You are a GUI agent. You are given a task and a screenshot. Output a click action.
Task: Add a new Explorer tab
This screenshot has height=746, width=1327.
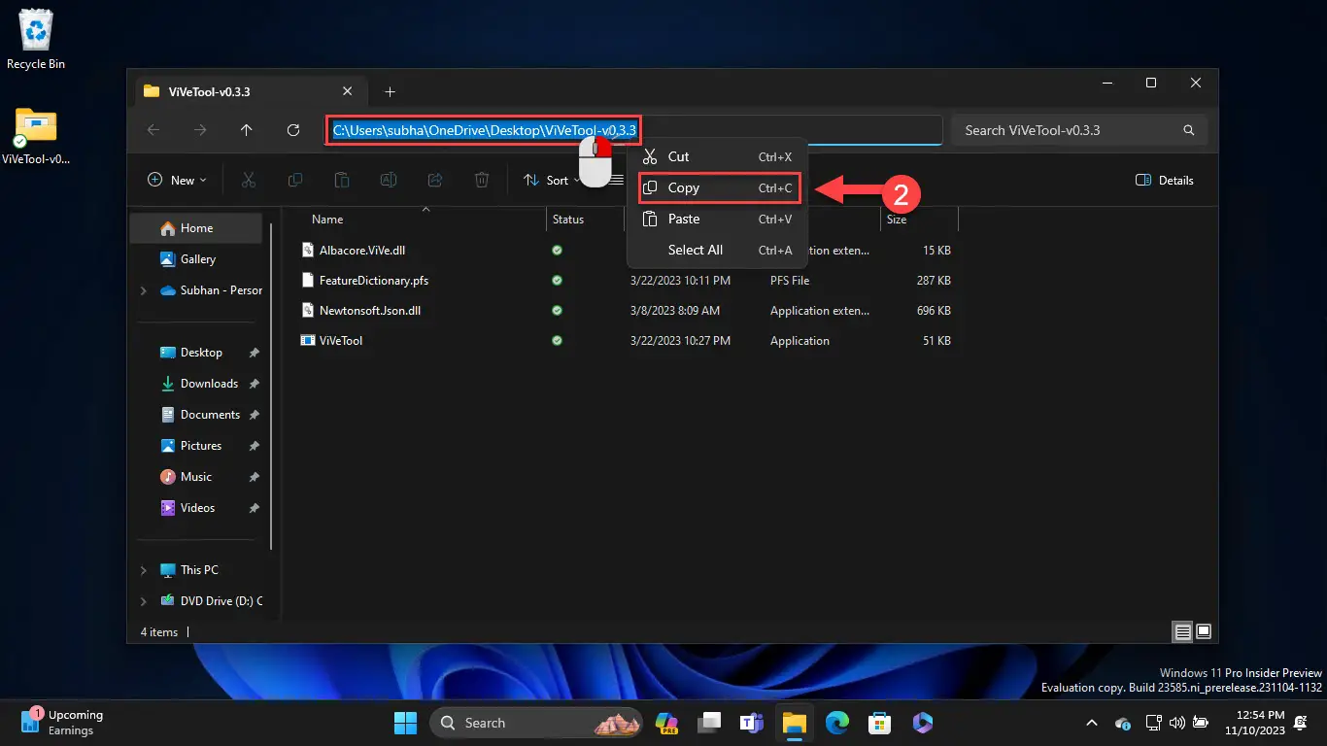click(x=390, y=91)
